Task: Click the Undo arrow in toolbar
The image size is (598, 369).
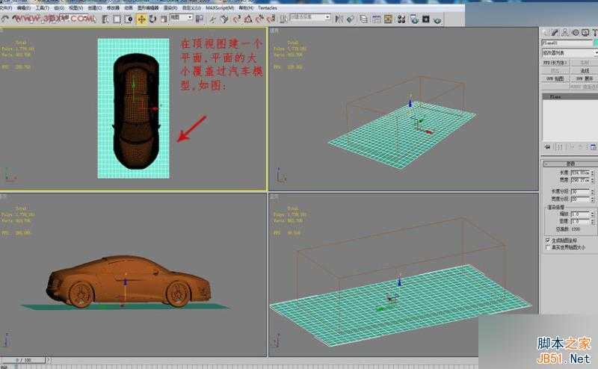Action: [4, 19]
